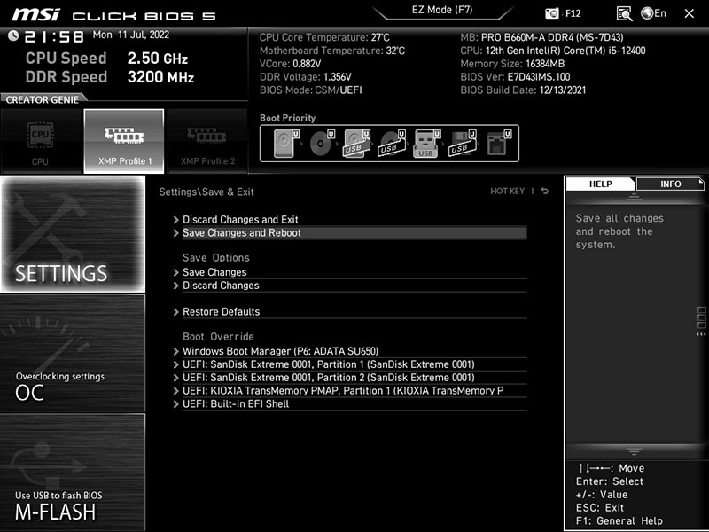Click the Memory Size 16384MB text
This screenshot has height=532, width=709.
click(512, 64)
